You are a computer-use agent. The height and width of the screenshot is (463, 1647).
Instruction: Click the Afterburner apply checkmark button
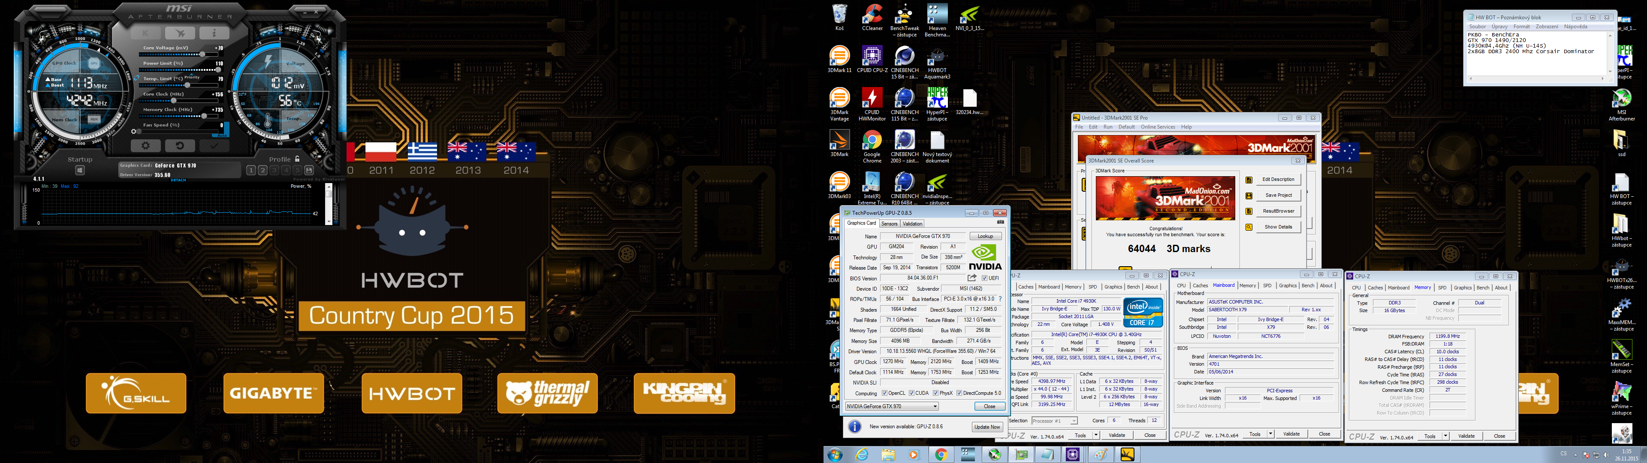point(215,146)
